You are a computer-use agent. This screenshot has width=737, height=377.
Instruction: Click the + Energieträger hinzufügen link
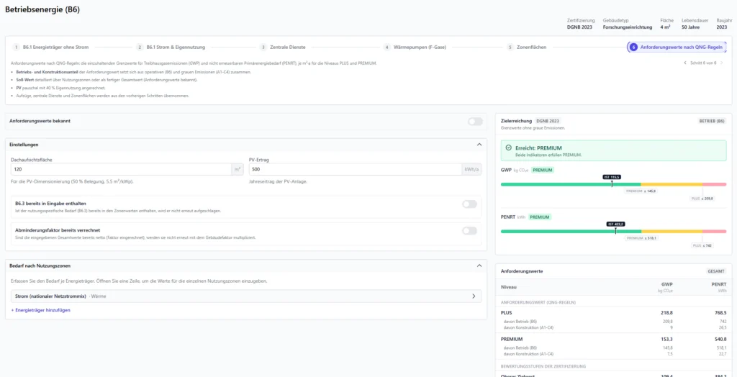click(x=40, y=310)
